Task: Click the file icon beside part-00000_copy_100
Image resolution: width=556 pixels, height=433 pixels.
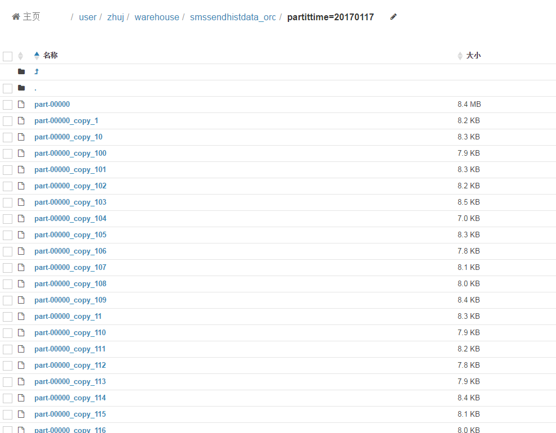Action: [x=21, y=153]
